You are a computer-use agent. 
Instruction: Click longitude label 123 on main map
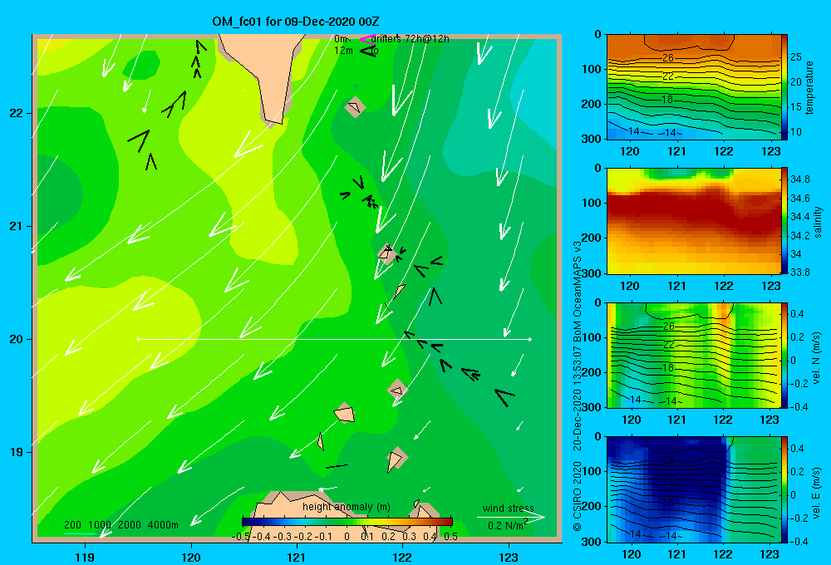(x=509, y=557)
